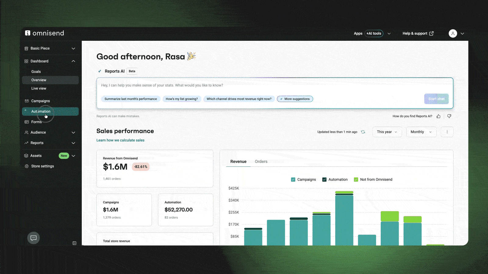Screen dimensions: 488x274
Task: Open the account menu chevron
Action: [x=462, y=33]
